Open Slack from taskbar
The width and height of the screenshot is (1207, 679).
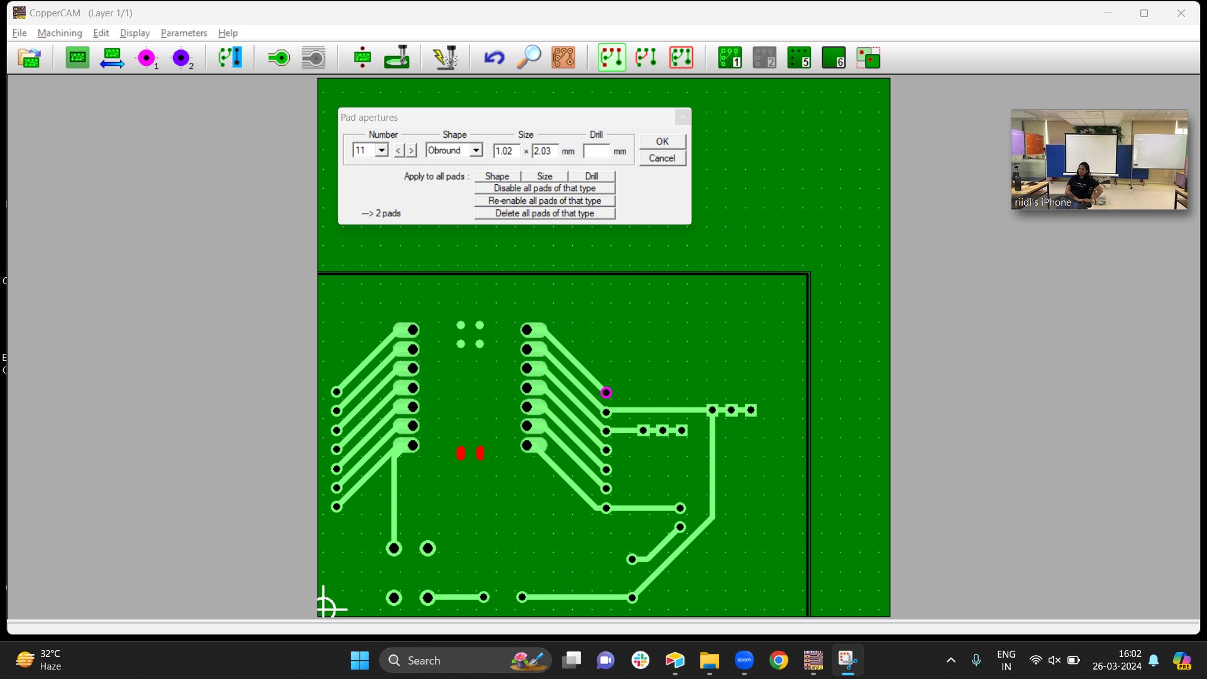tap(641, 660)
